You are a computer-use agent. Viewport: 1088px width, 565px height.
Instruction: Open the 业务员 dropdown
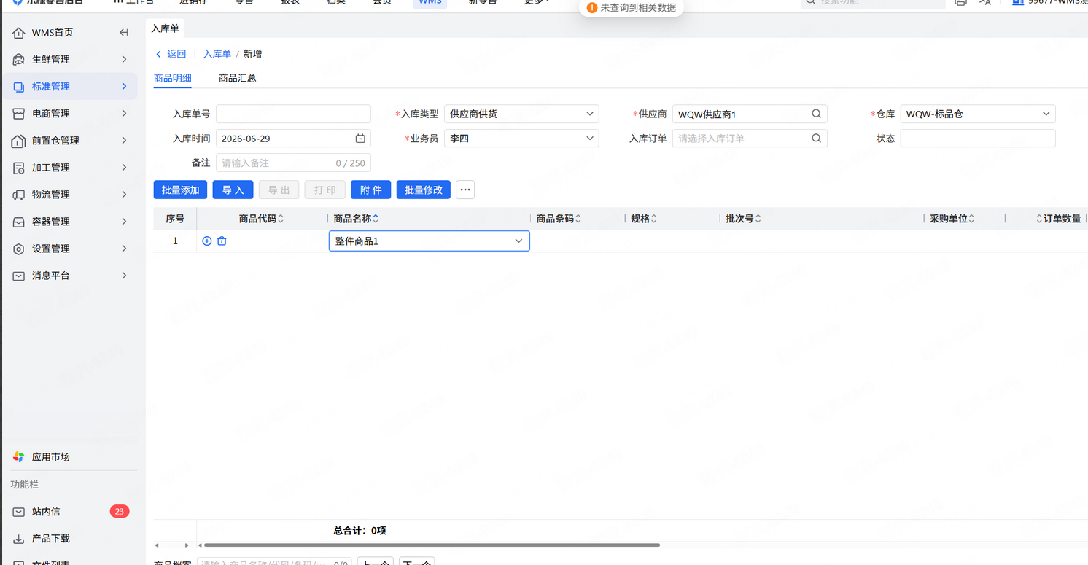(x=521, y=139)
